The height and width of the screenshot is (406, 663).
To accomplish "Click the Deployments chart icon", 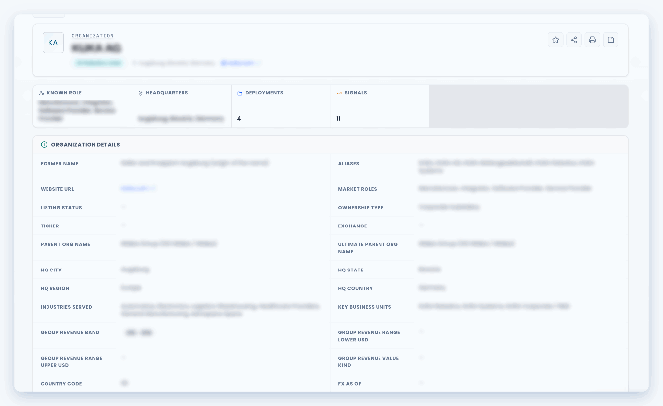I will pos(240,93).
